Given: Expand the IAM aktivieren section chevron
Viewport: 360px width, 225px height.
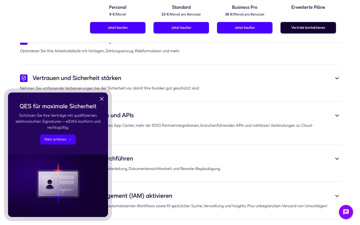Looking at the screenshot, I should click(337, 196).
